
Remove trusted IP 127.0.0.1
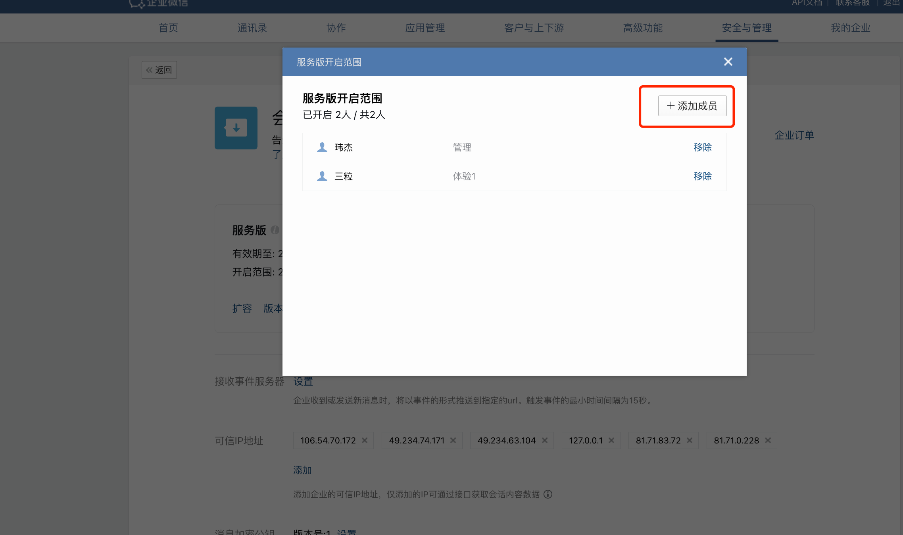coord(611,441)
